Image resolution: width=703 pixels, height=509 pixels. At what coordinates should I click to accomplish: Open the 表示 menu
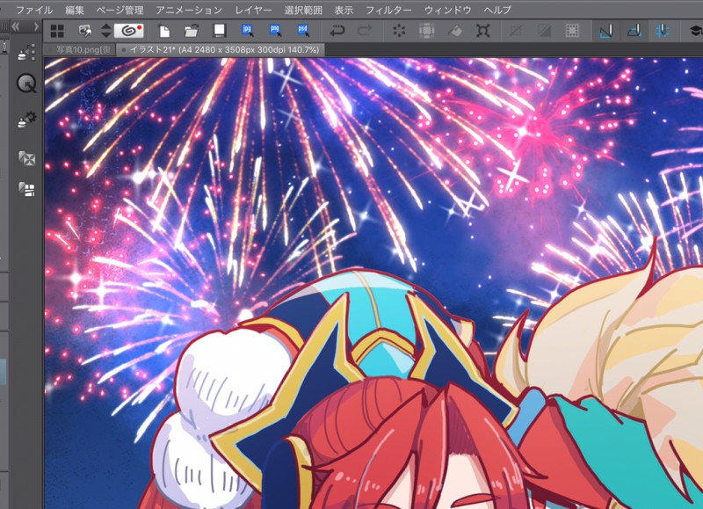pos(344,10)
